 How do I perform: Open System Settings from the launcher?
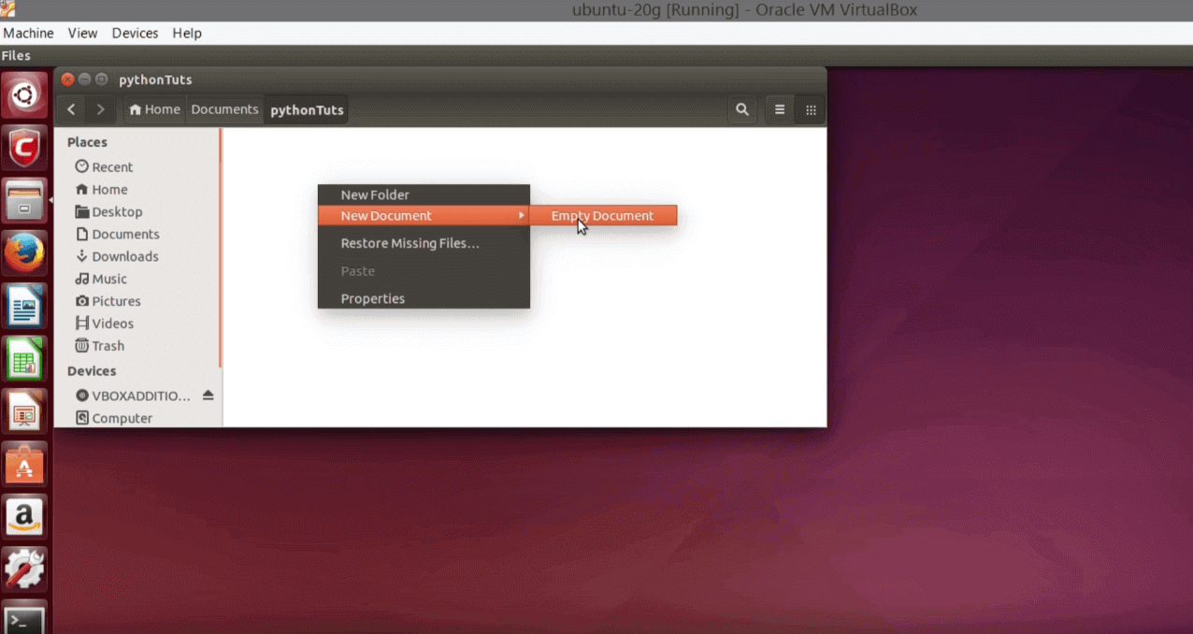pos(24,569)
